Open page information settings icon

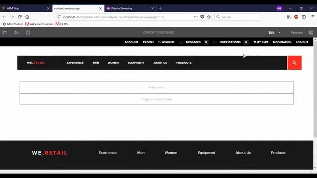(16, 32)
